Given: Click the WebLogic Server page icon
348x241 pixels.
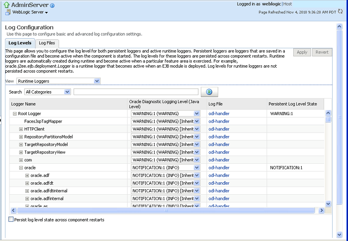Looking at the screenshot, I should pos(8,12).
